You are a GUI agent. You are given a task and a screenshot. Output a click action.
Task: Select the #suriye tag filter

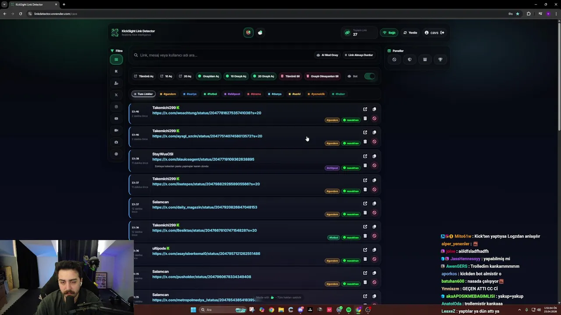[190, 94]
